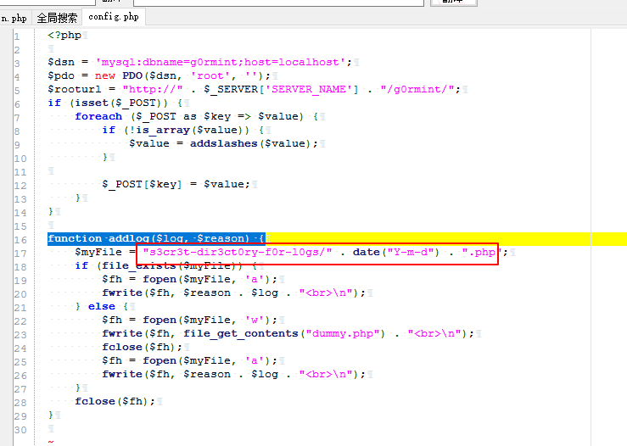Click line number 11 in the gutter
This screenshot has height=446, width=627.
click(x=20, y=172)
